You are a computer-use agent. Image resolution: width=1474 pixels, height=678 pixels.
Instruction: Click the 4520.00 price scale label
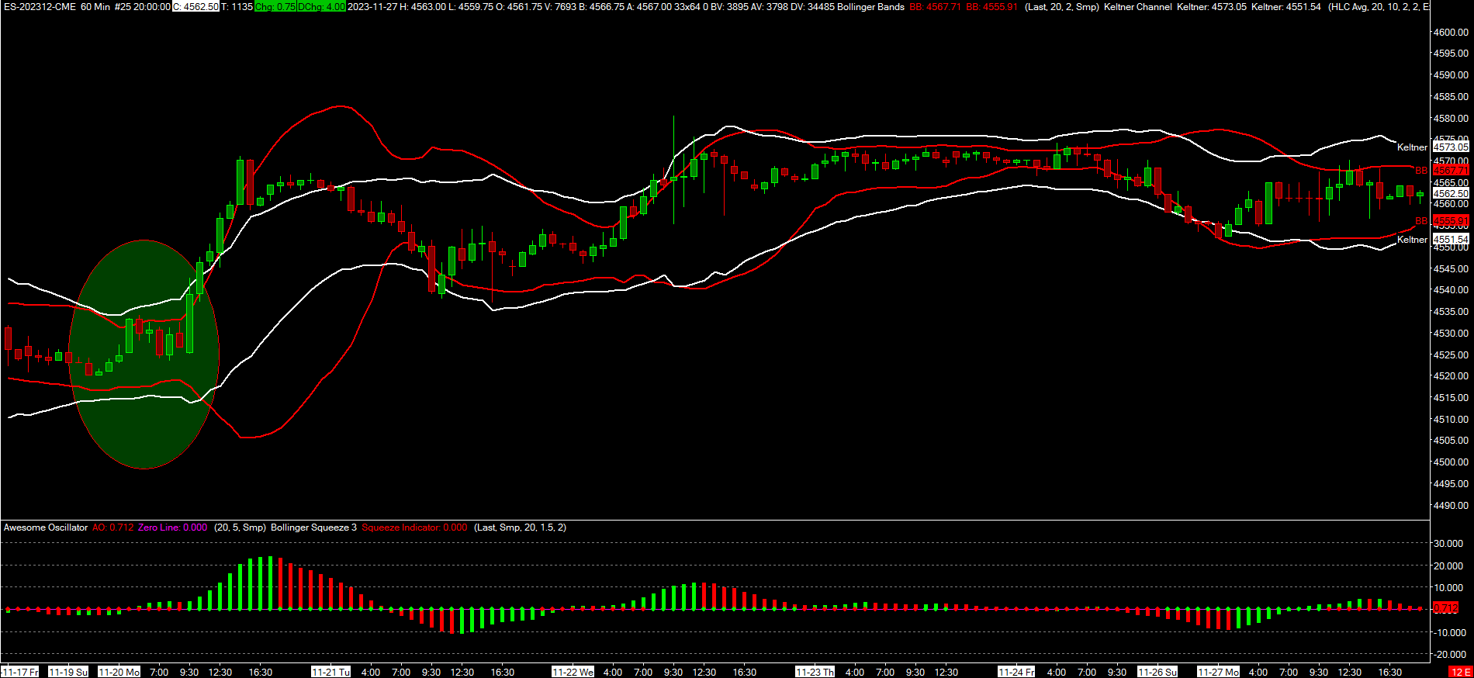(x=1451, y=376)
